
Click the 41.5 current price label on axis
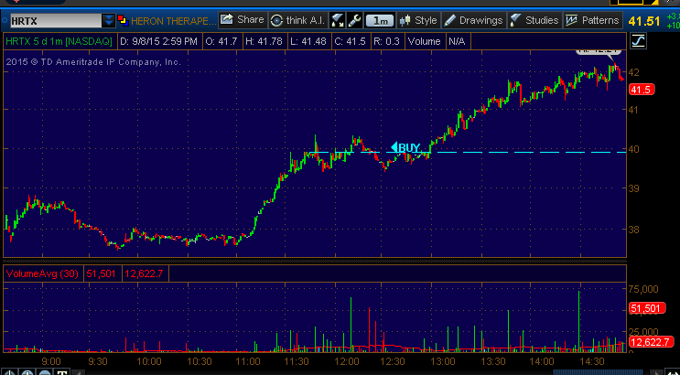tap(640, 89)
